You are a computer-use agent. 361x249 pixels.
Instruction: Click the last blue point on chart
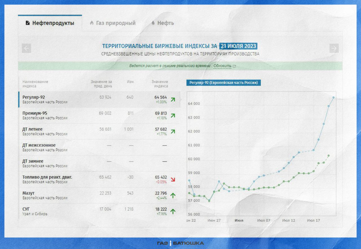(x=333, y=97)
